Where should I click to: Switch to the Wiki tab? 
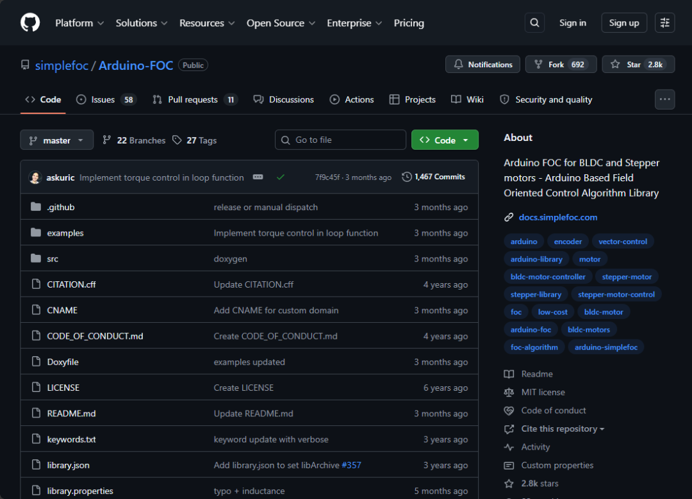[467, 100]
